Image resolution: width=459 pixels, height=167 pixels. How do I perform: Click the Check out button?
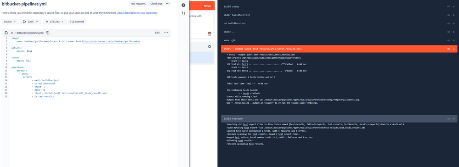pos(156,4)
